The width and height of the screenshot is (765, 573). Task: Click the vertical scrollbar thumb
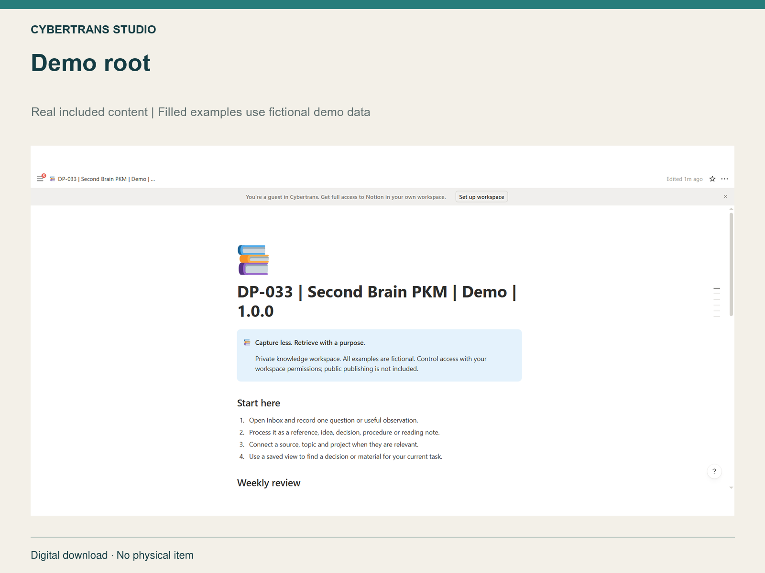731,264
